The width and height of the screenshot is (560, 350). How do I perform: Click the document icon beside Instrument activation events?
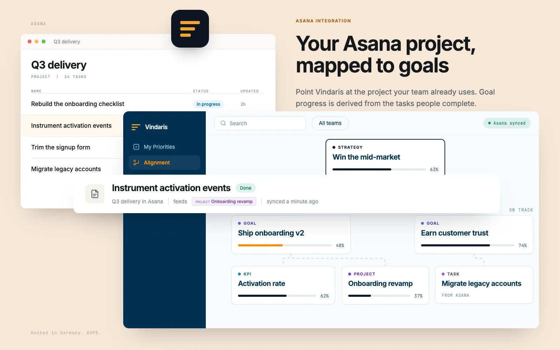point(95,194)
